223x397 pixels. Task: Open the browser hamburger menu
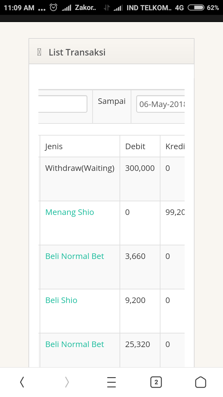click(111, 382)
